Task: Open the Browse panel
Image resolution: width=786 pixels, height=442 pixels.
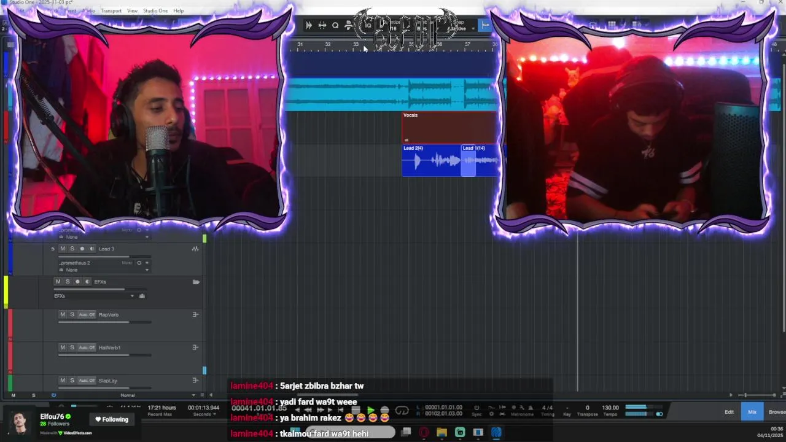Action: point(776,412)
